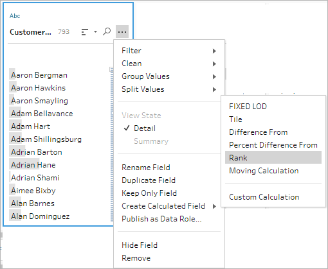This screenshot has height=269, width=328.
Task: Expand the Clean submenu arrow
Action: pos(214,64)
